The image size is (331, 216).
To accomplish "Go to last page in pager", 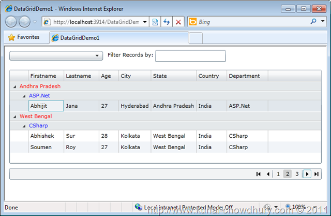I will (317, 174).
